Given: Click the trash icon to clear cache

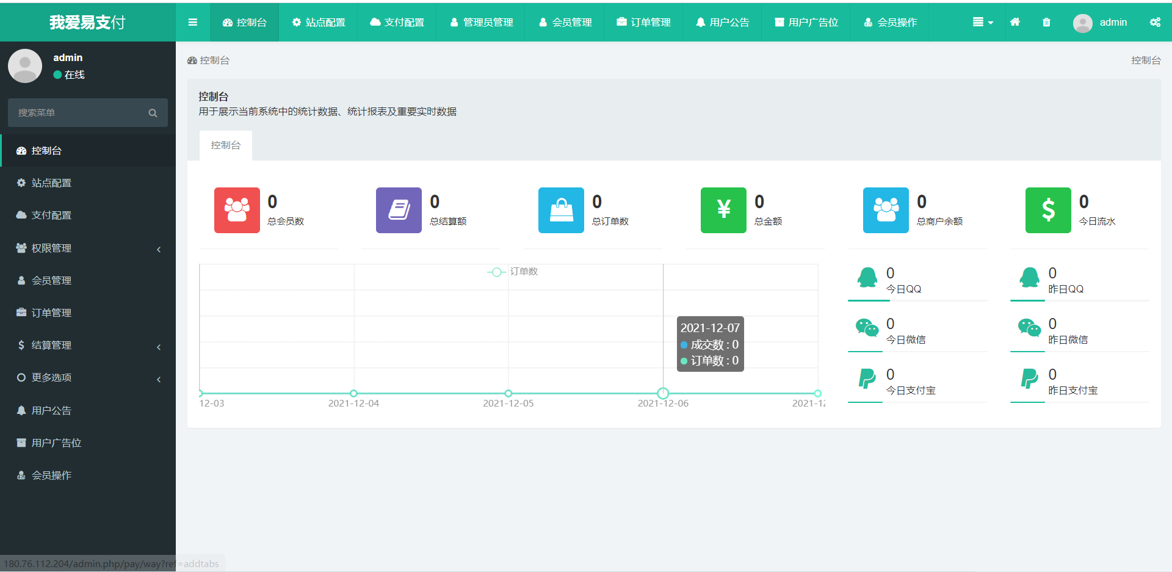Looking at the screenshot, I should pos(1046,23).
